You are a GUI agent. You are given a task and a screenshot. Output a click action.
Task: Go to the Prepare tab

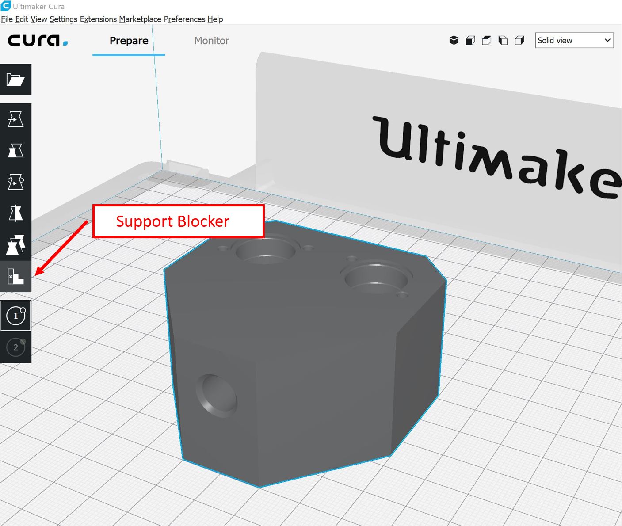pos(129,41)
